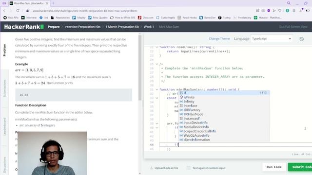Click the Submit Code button
This screenshot has height=175, width=312.
tap(300, 167)
